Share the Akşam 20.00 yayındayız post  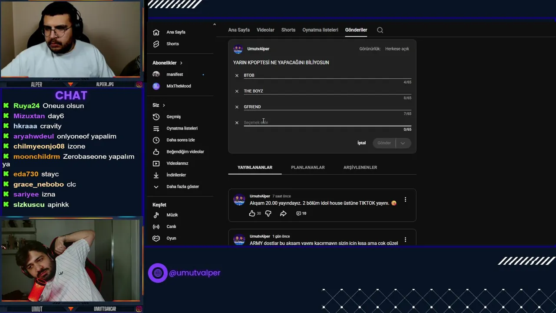[x=283, y=213]
